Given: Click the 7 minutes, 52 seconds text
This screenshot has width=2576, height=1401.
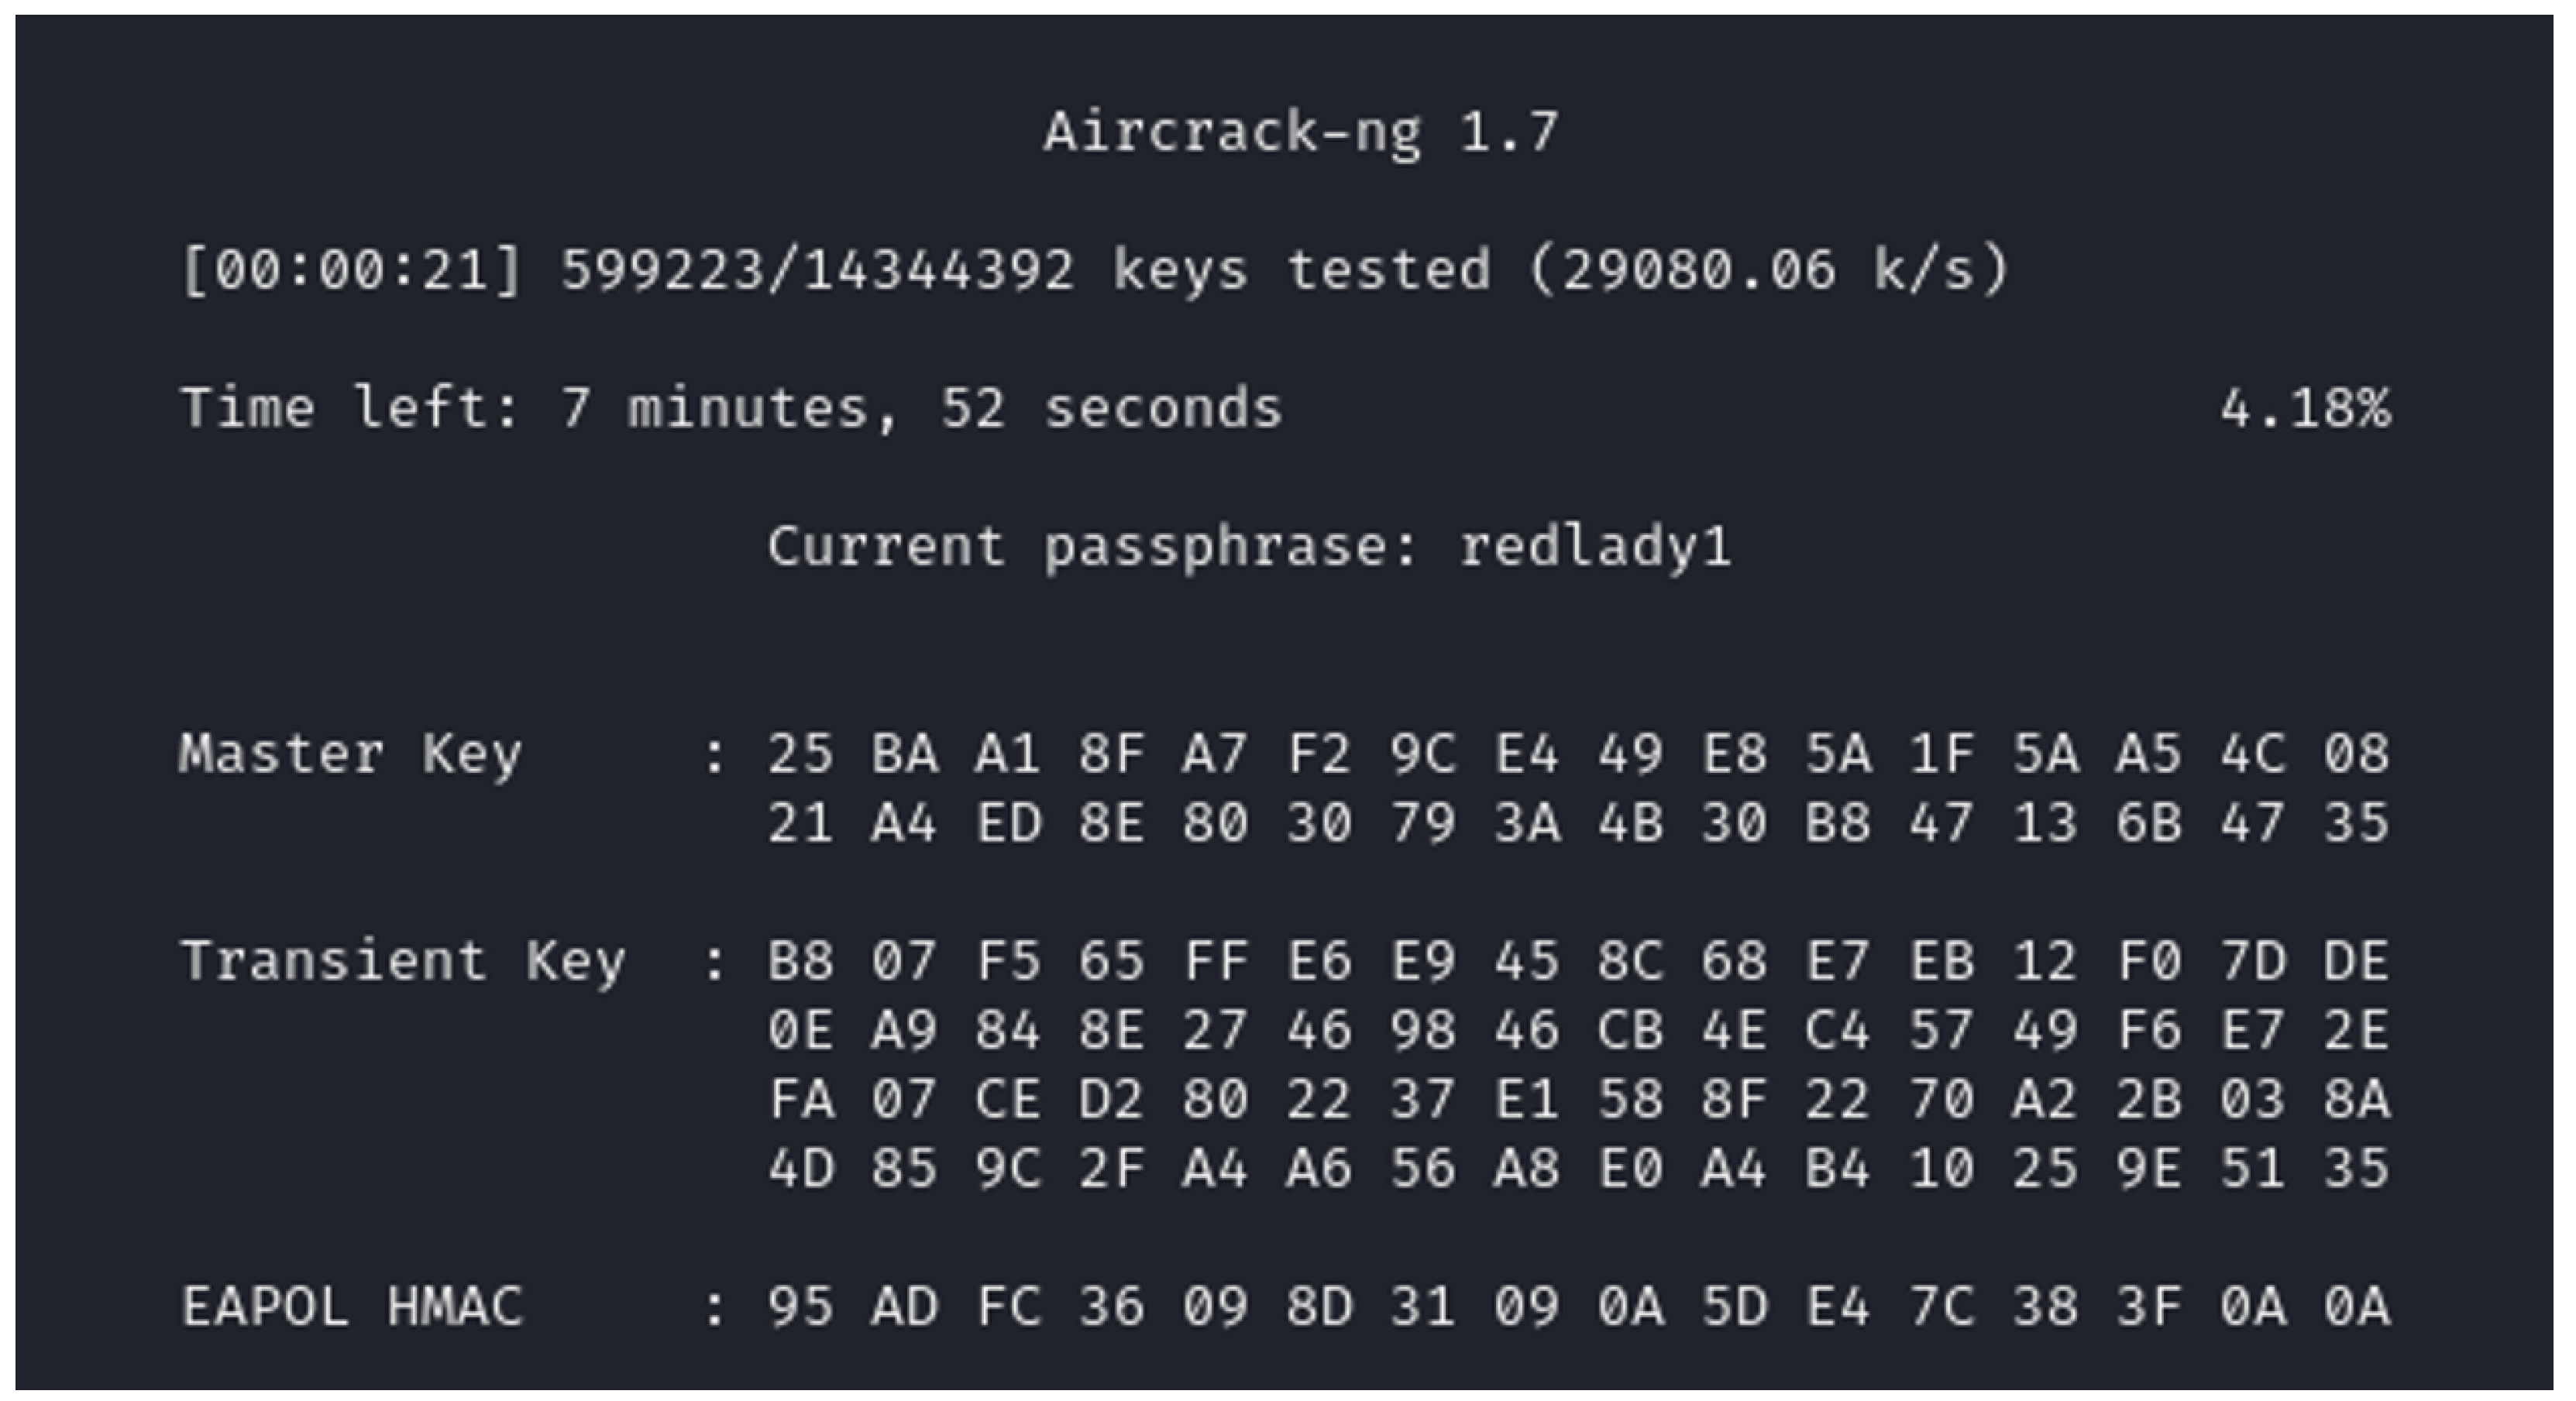Looking at the screenshot, I should pos(920,408).
